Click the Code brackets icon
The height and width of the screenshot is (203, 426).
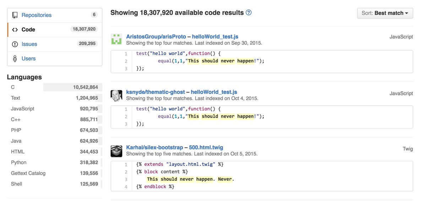(15, 30)
